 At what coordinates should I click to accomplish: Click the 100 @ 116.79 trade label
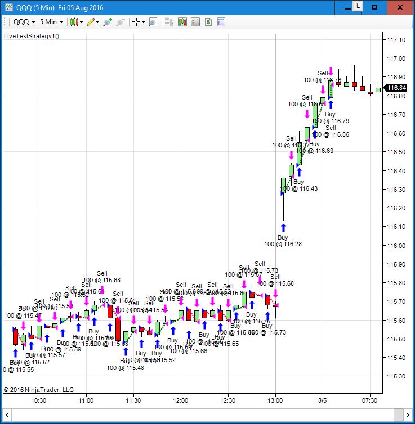[x=331, y=121]
